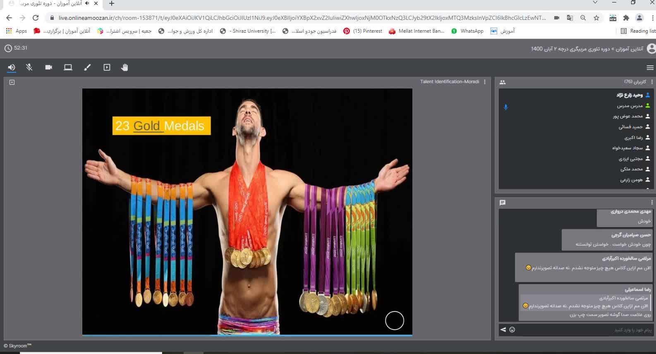656x354 pixels.
Task: Open the emoji picker in chat
Action: click(512, 330)
